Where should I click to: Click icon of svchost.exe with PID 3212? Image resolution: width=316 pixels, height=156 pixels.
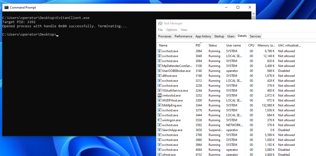(160, 81)
